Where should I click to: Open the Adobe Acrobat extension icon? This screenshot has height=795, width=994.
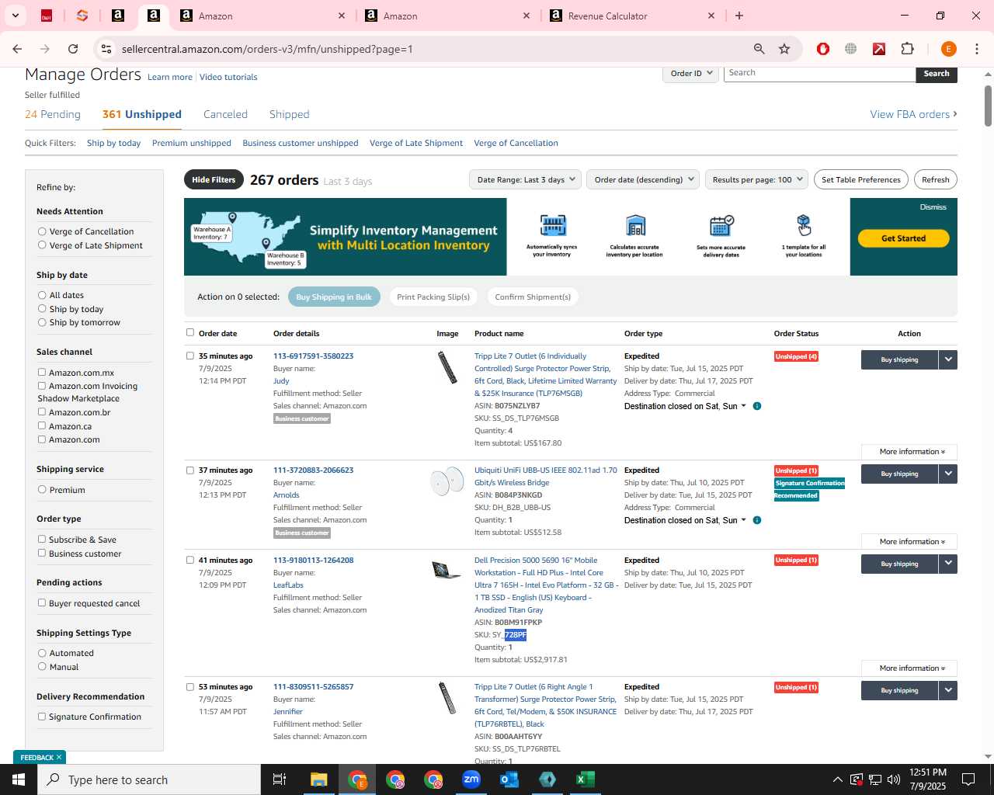(879, 49)
